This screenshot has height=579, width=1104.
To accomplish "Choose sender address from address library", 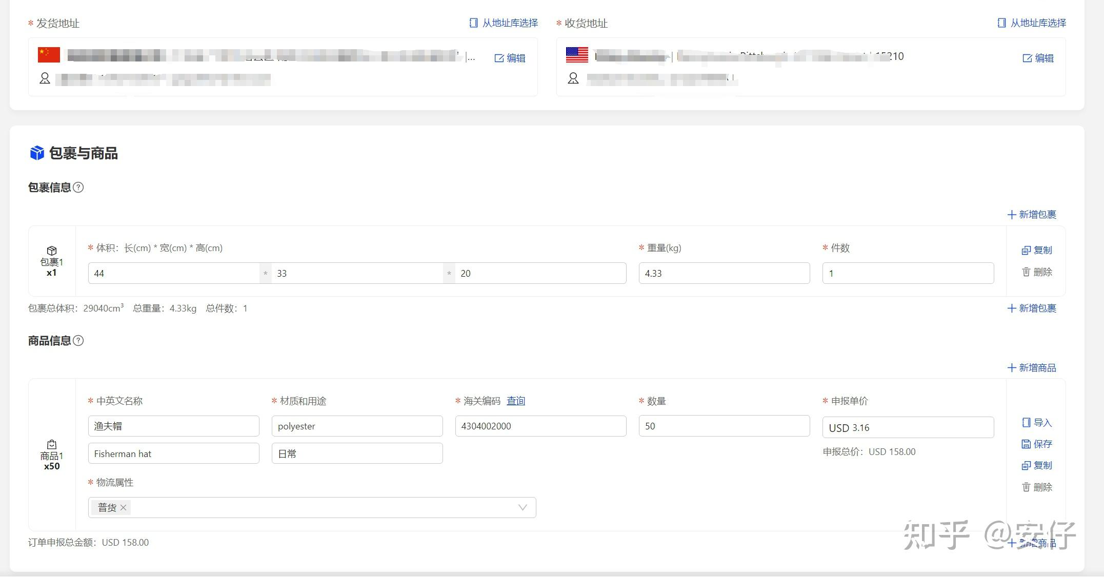I will [x=504, y=23].
